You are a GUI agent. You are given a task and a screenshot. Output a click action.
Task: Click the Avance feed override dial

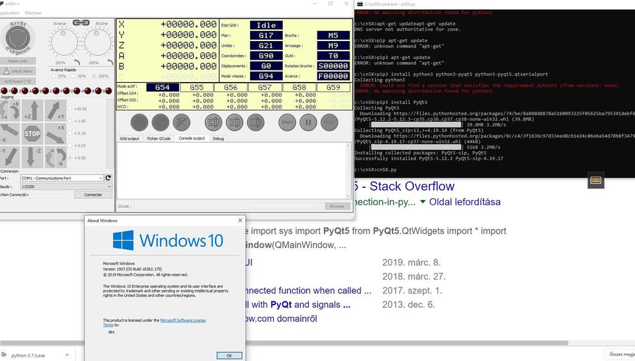point(63,44)
